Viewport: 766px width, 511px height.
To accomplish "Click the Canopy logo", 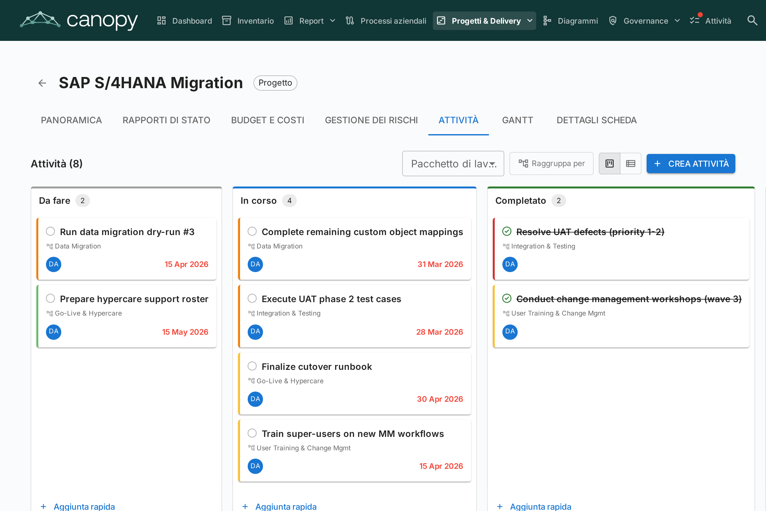I will [x=79, y=20].
